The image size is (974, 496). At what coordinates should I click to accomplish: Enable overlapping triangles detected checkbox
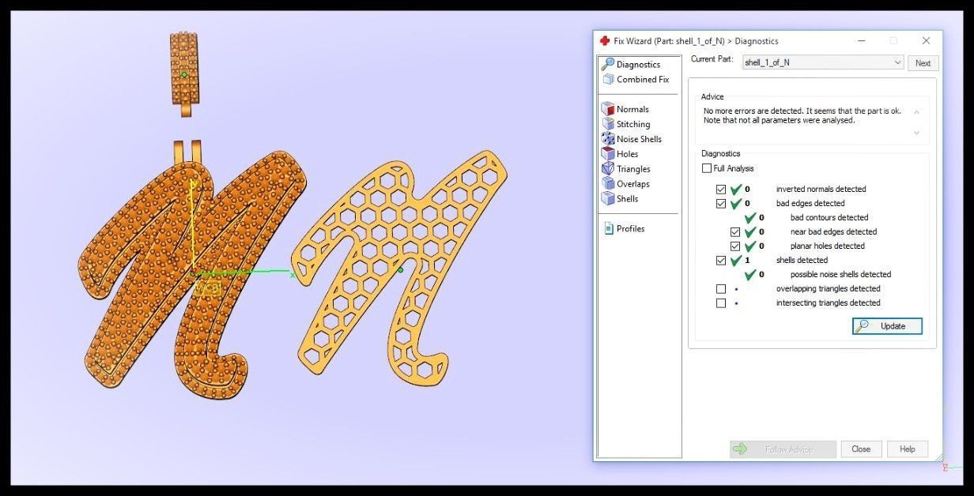pyautogui.click(x=720, y=289)
